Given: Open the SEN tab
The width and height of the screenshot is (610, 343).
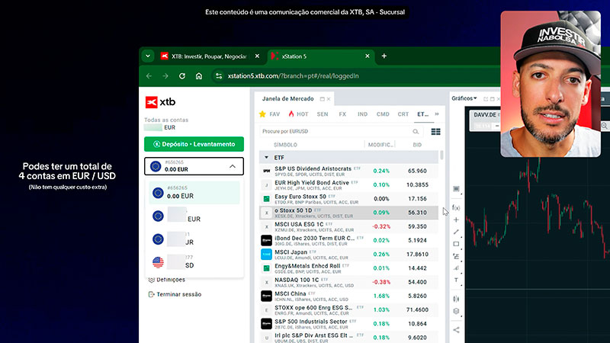Looking at the screenshot, I should 323,114.
